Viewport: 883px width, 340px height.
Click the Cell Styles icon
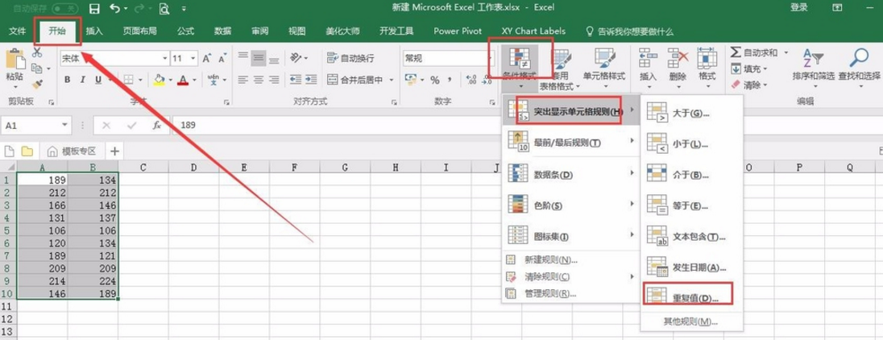coord(604,58)
